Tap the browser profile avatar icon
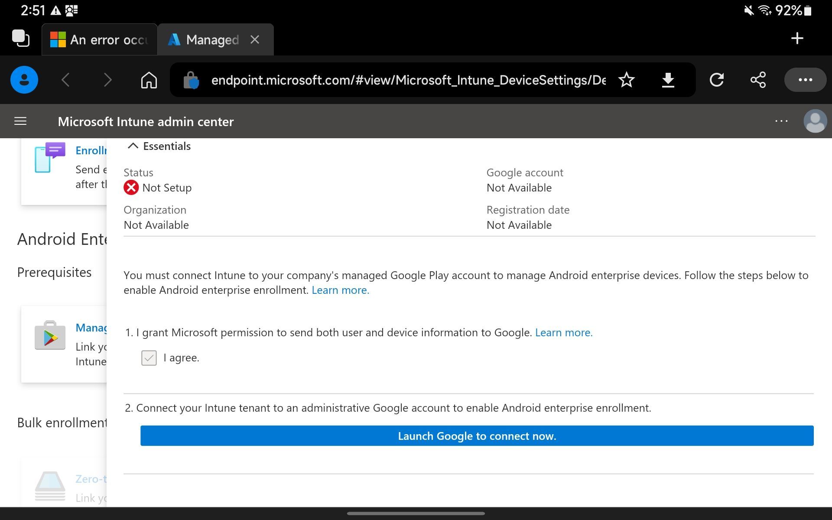The height and width of the screenshot is (520, 832). [24, 80]
